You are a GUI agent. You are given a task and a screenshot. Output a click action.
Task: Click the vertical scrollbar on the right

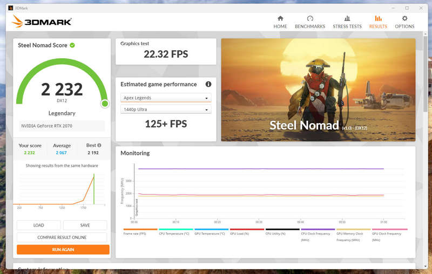pyautogui.click(x=425, y=74)
